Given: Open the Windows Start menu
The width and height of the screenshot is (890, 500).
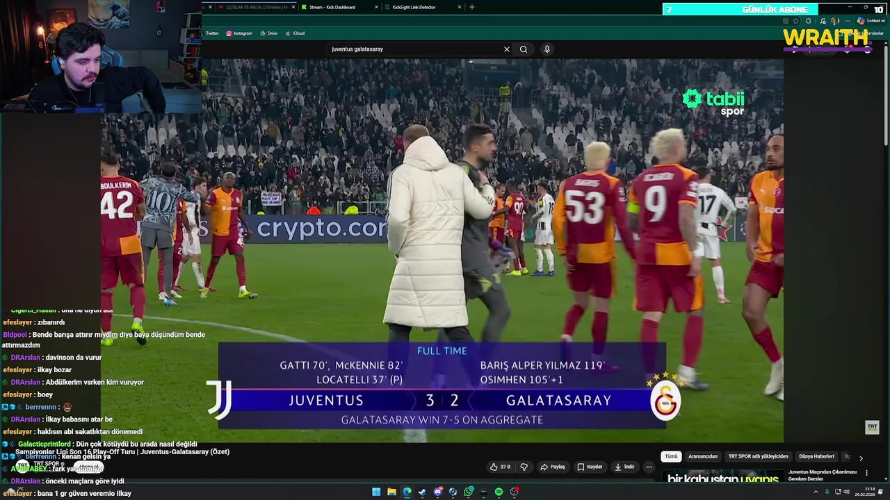Looking at the screenshot, I should pyautogui.click(x=376, y=492).
